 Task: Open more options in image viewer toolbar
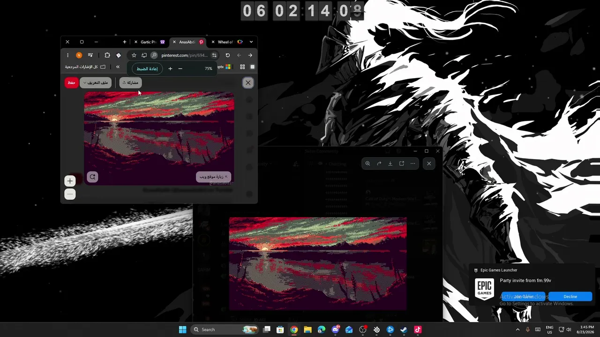pyautogui.click(x=412, y=163)
